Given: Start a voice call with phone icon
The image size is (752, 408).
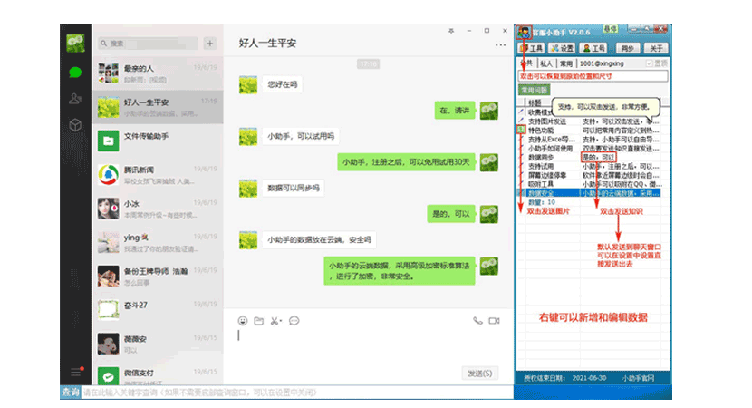Looking at the screenshot, I should click(x=477, y=321).
